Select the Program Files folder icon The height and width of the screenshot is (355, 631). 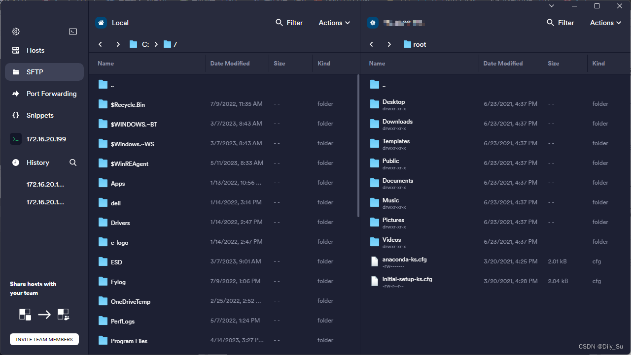point(103,340)
